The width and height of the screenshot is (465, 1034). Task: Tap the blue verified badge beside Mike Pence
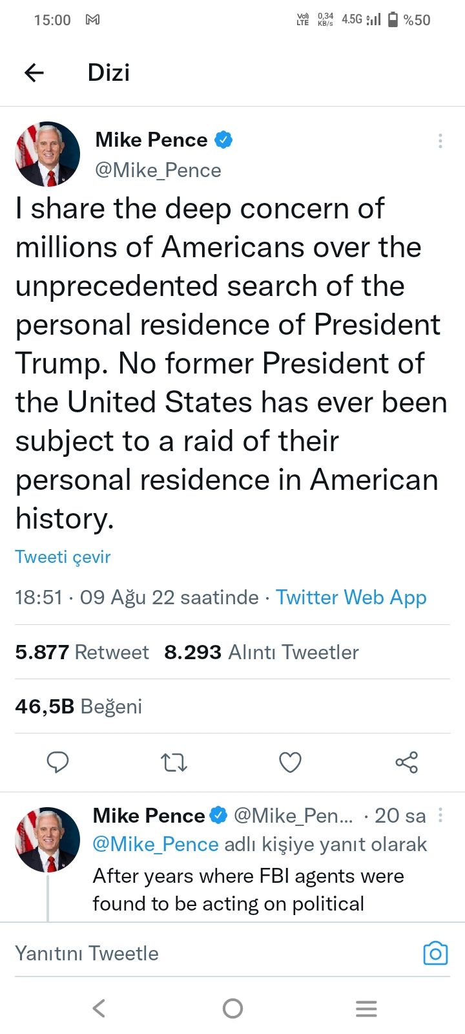223,140
